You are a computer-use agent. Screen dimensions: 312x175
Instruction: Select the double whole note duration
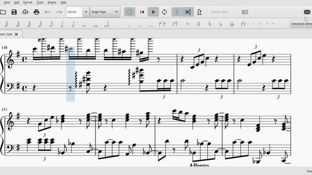click(x=96, y=26)
